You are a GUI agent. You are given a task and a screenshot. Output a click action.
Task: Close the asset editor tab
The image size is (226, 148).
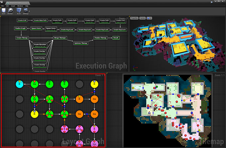coord(28,3)
